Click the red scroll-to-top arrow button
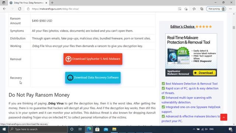Screen dimensions: 236x133 click(224, 117)
